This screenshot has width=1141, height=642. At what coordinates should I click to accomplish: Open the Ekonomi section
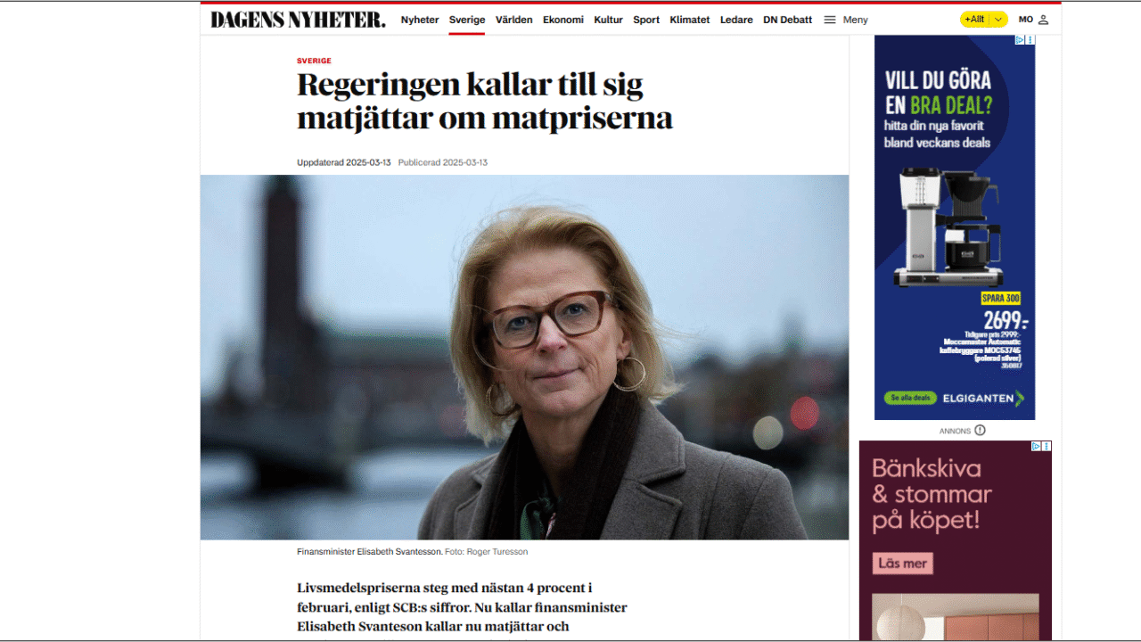[563, 20]
